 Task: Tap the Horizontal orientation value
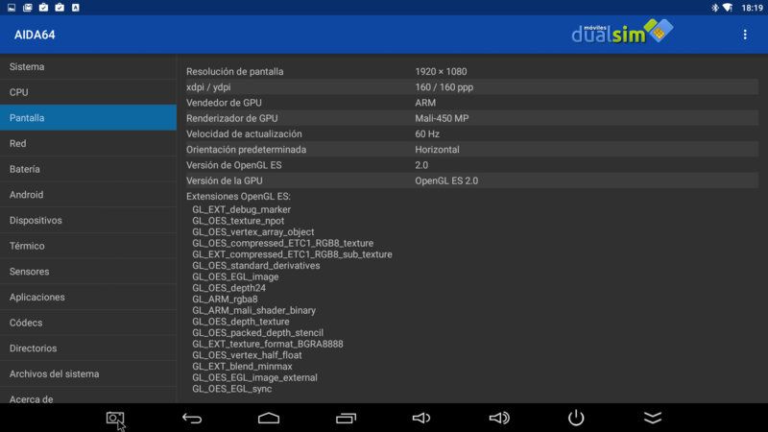click(x=437, y=150)
